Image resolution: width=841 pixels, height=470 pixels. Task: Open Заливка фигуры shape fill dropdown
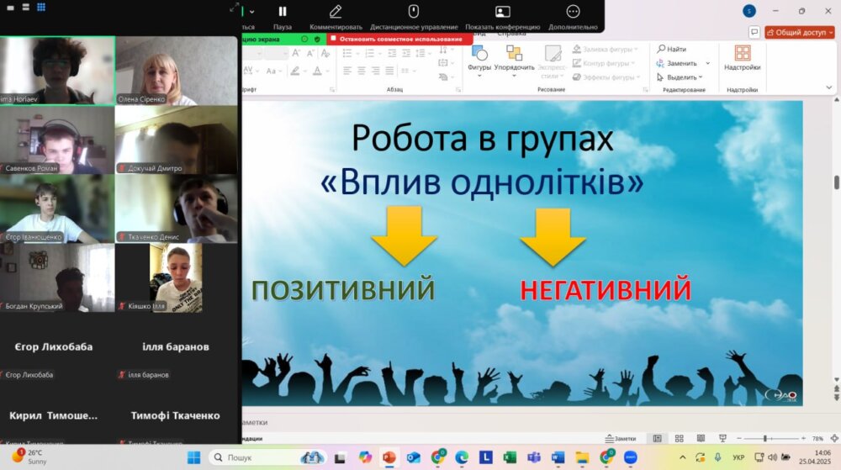[605, 50]
